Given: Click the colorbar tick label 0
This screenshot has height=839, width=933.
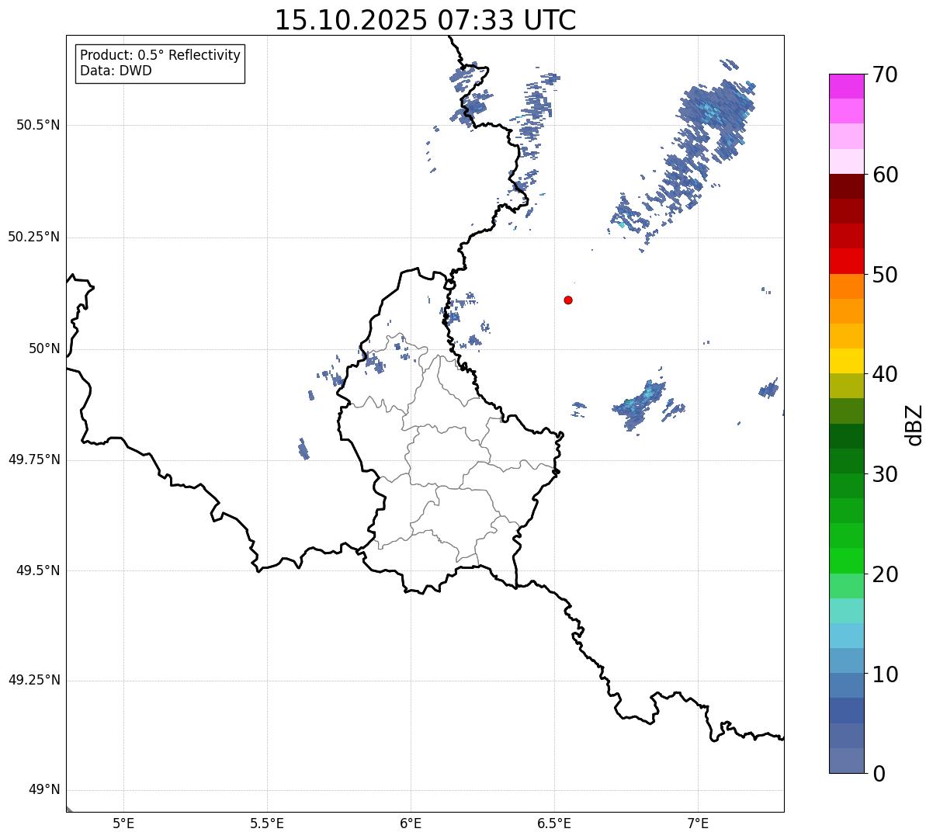Looking at the screenshot, I should tap(879, 774).
